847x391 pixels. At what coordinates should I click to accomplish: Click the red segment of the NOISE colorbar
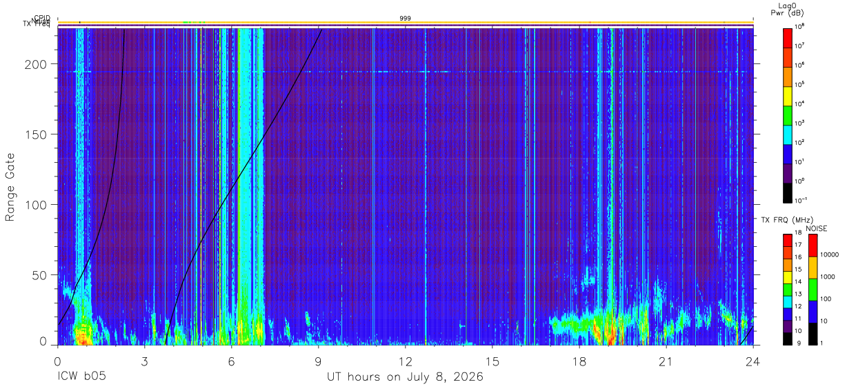[x=813, y=245]
